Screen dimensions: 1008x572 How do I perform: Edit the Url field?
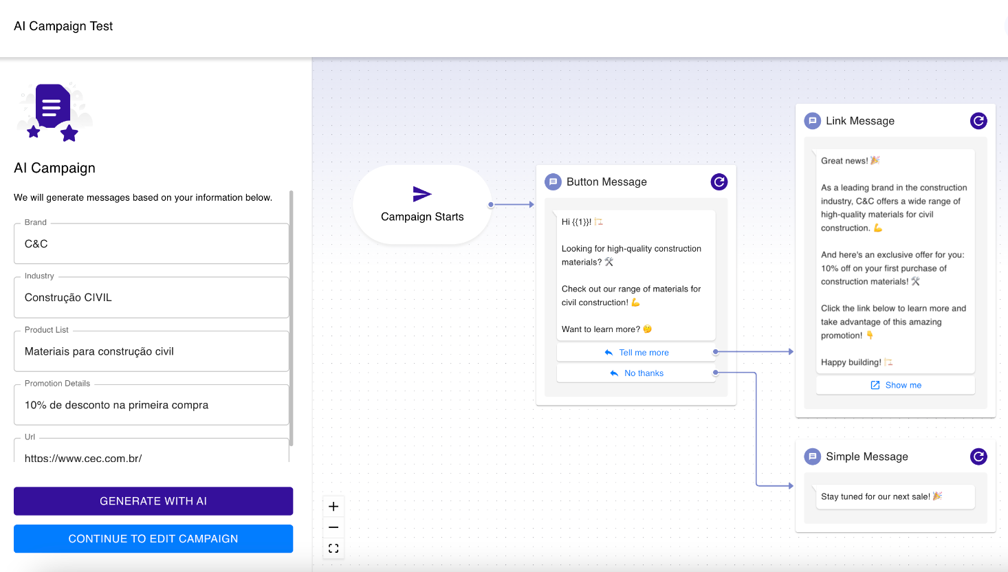pos(151,451)
